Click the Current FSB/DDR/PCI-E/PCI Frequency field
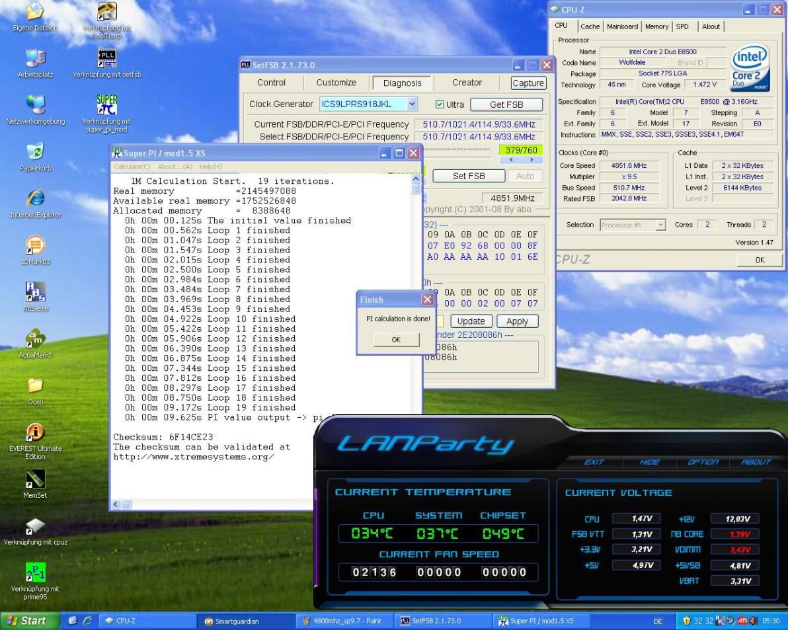 click(x=479, y=124)
